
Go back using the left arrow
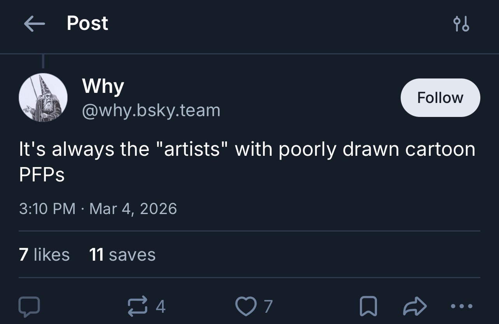pos(34,24)
